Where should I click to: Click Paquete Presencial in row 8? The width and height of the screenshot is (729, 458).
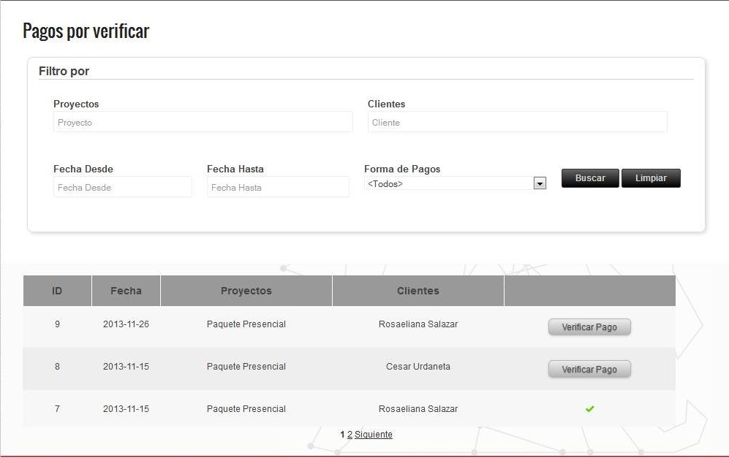click(x=246, y=367)
